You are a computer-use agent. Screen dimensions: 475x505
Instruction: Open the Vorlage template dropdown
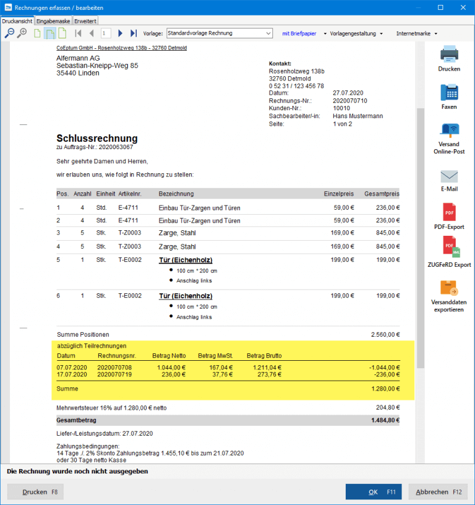[220, 33]
